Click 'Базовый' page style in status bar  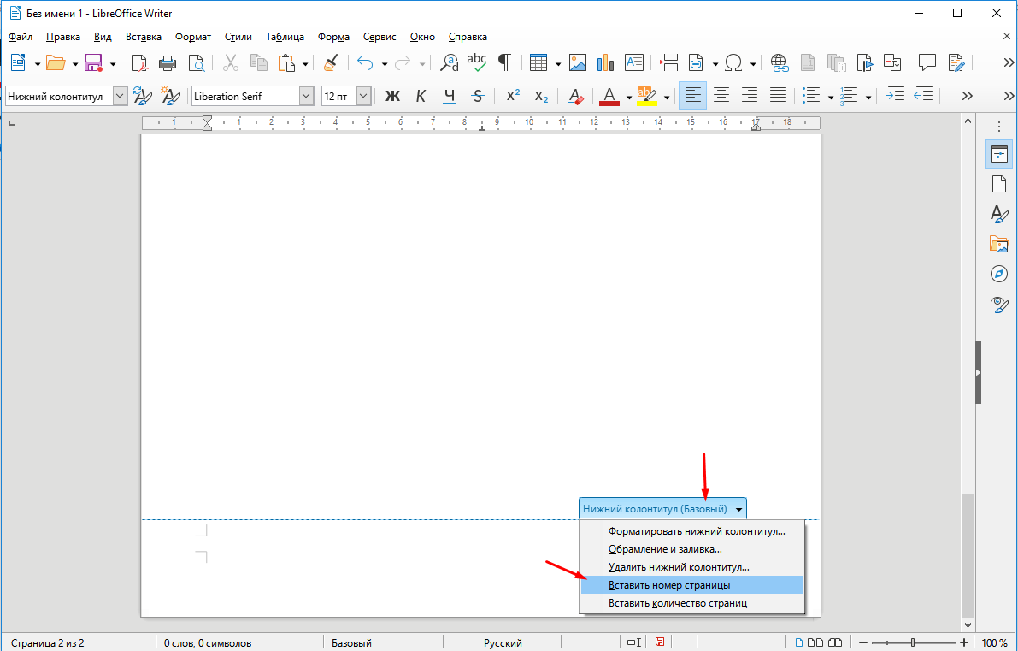pyautogui.click(x=352, y=643)
